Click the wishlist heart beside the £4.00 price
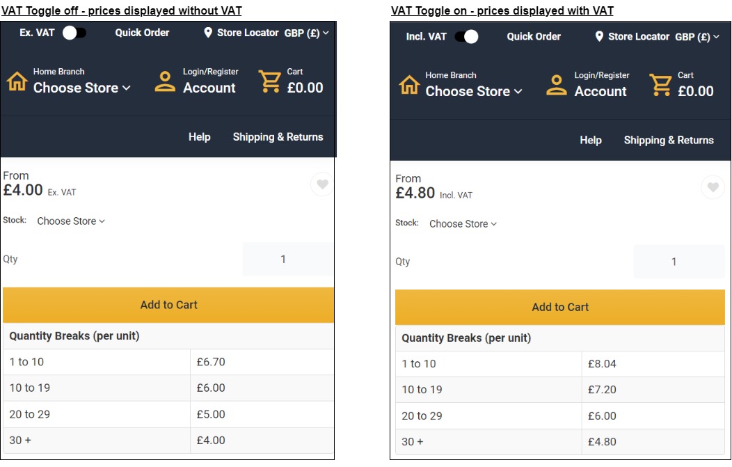This screenshot has width=732, height=467. (x=321, y=184)
